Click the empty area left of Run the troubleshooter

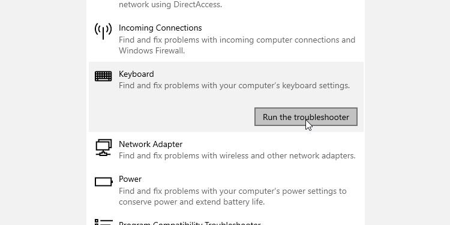tap(172, 117)
